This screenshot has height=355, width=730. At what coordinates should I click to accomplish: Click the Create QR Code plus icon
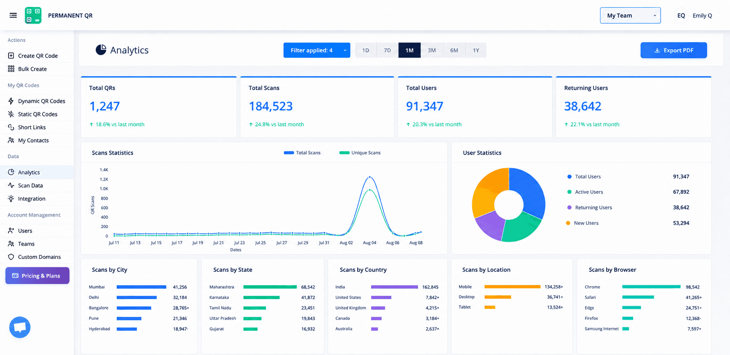[x=11, y=56]
